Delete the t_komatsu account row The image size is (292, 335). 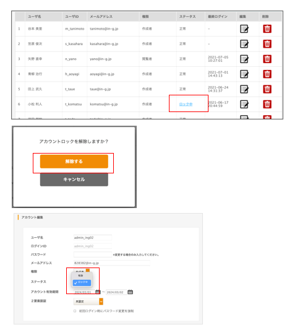(x=267, y=104)
